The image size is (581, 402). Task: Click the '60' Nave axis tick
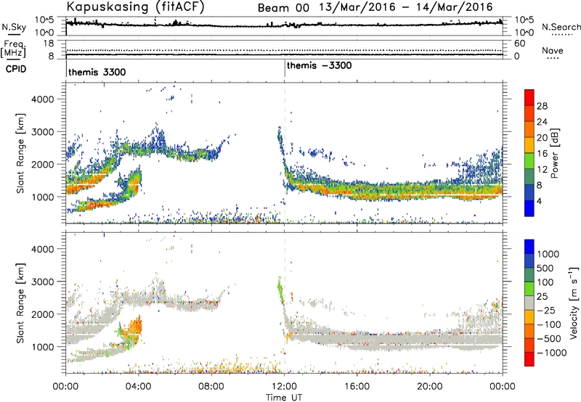point(519,44)
